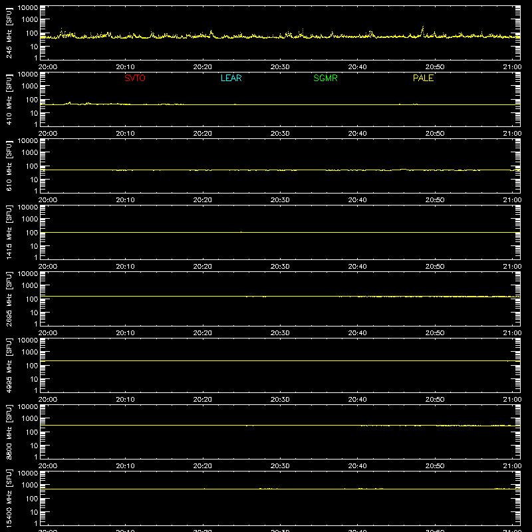
Task: Click the 10 tick value on 1415 MHz axis
Action: coord(34,246)
